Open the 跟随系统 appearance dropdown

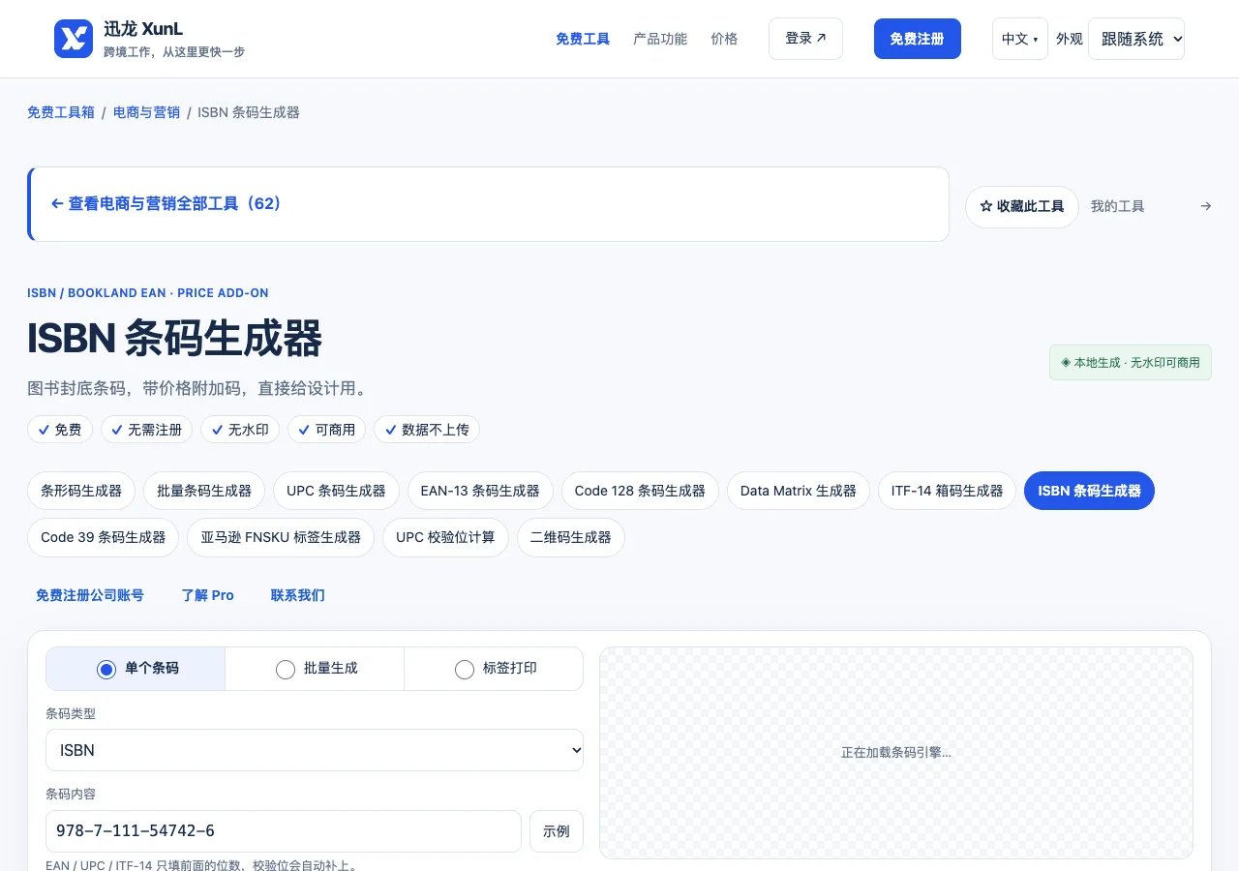(x=1136, y=39)
